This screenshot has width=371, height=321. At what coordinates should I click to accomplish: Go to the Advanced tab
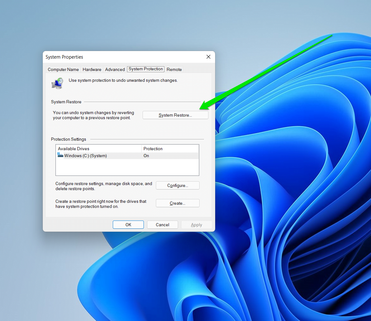(115, 69)
